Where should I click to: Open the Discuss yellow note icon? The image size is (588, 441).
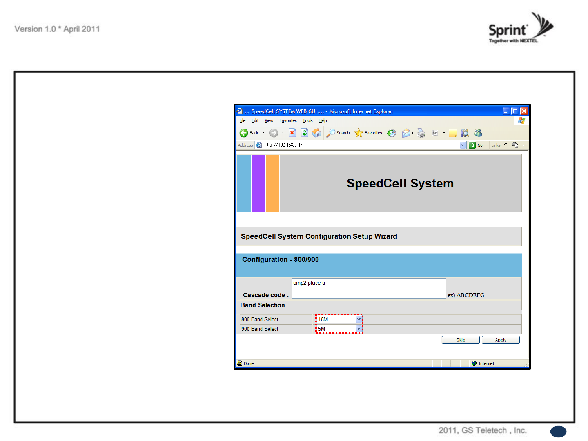(453, 133)
